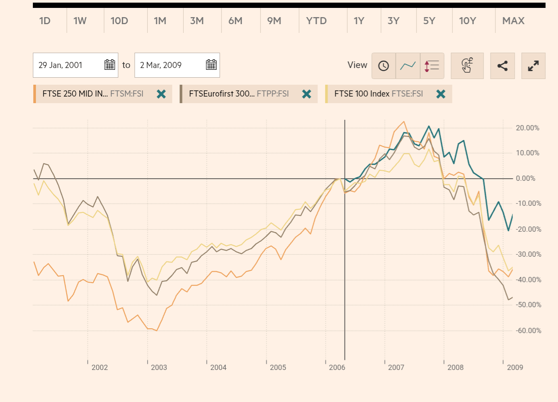Remove FTSE 100 Index from chart
The height and width of the screenshot is (402, 558).
click(441, 93)
